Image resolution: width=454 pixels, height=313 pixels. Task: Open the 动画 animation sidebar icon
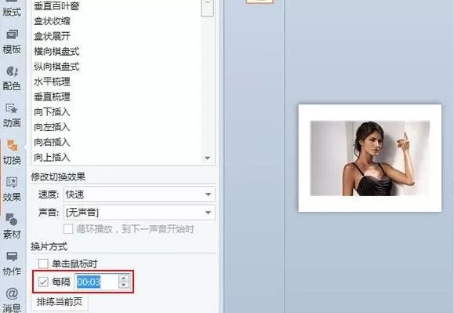(x=12, y=115)
